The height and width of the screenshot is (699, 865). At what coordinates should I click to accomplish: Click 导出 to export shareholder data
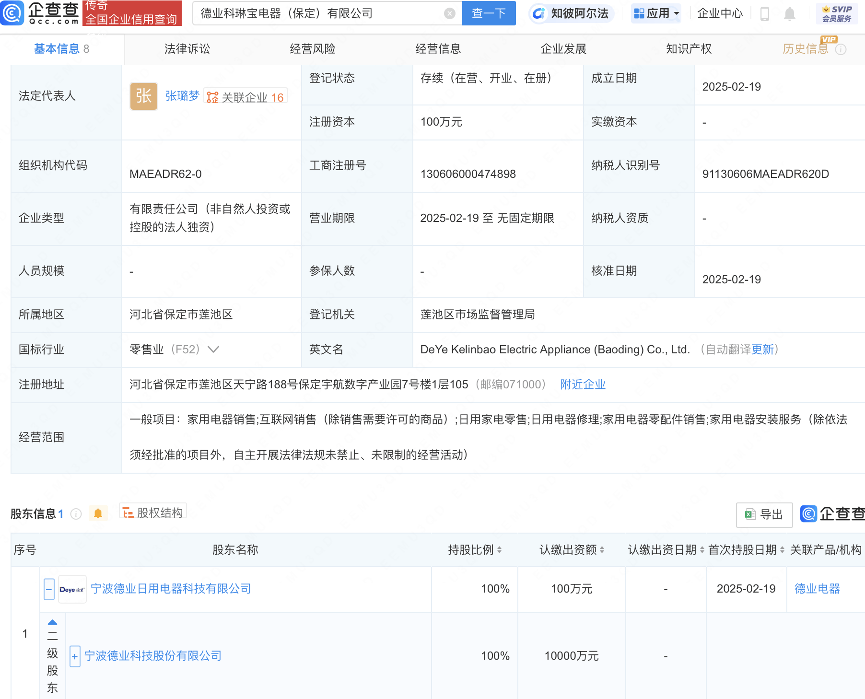[764, 514]
